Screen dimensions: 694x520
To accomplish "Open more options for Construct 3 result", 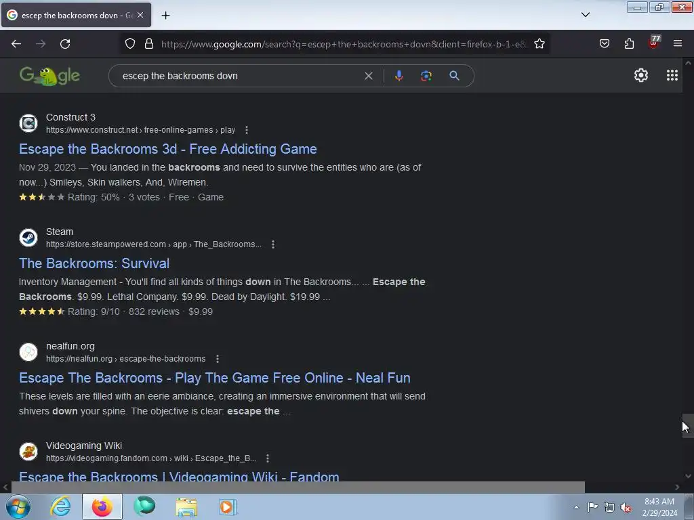I will pos(247,130).
